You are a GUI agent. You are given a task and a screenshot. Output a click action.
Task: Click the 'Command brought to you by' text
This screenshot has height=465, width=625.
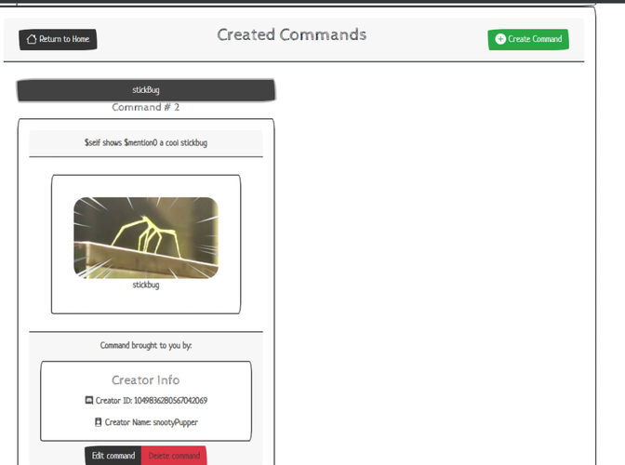[146, 346]
